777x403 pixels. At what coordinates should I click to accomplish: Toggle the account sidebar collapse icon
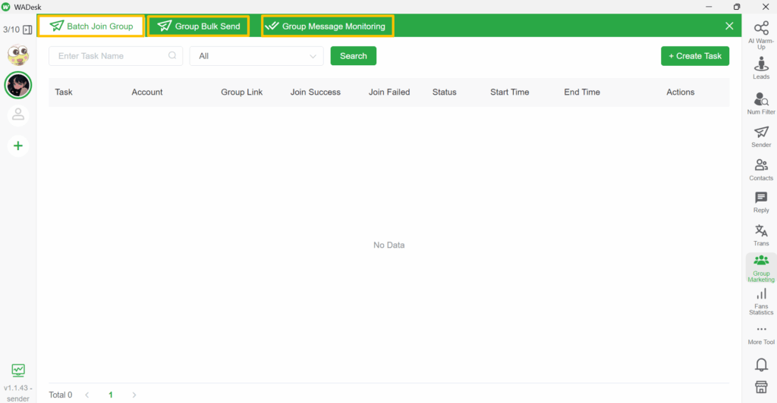click(28, 30)
